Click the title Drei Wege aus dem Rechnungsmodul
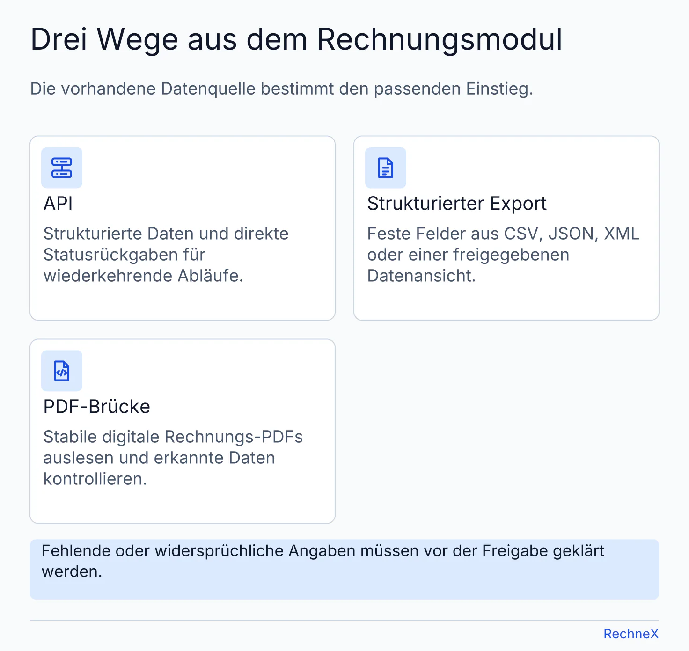The height and width of the screenshot is (651, 689). 296,39
